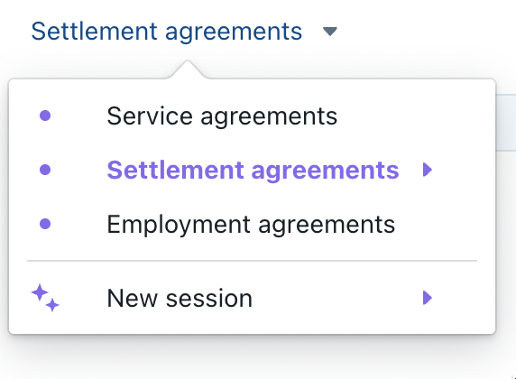Click the purple dot beside Service agreements
This screenshot has height=379, width=516.
point(45,116)
